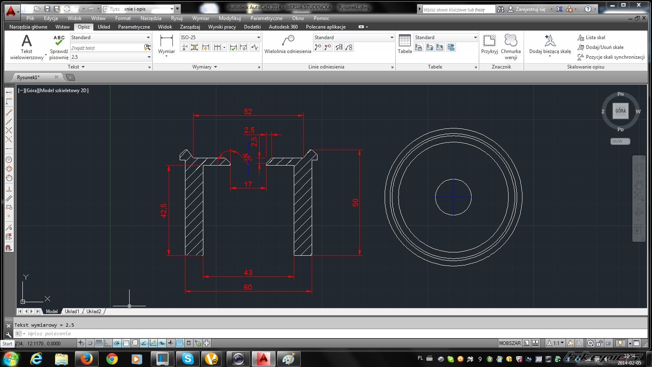Click Pozycje skali synchronizacji button
The image size is (652, 367).
611,57
